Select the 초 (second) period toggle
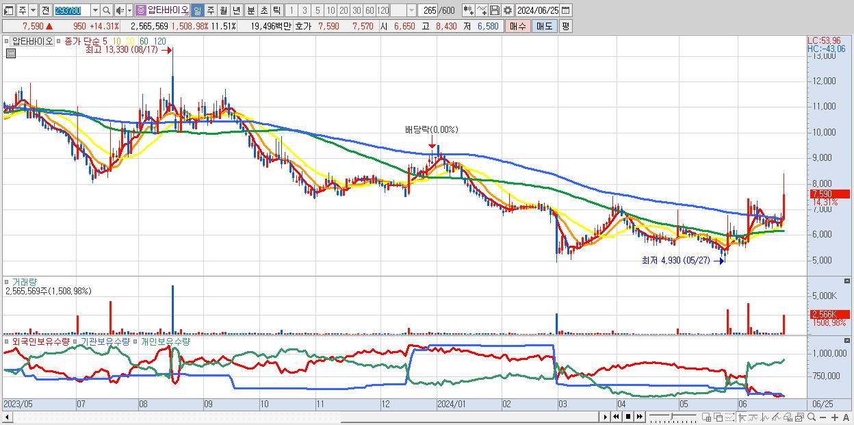The image size is (854, 425). tap(263, 10)
